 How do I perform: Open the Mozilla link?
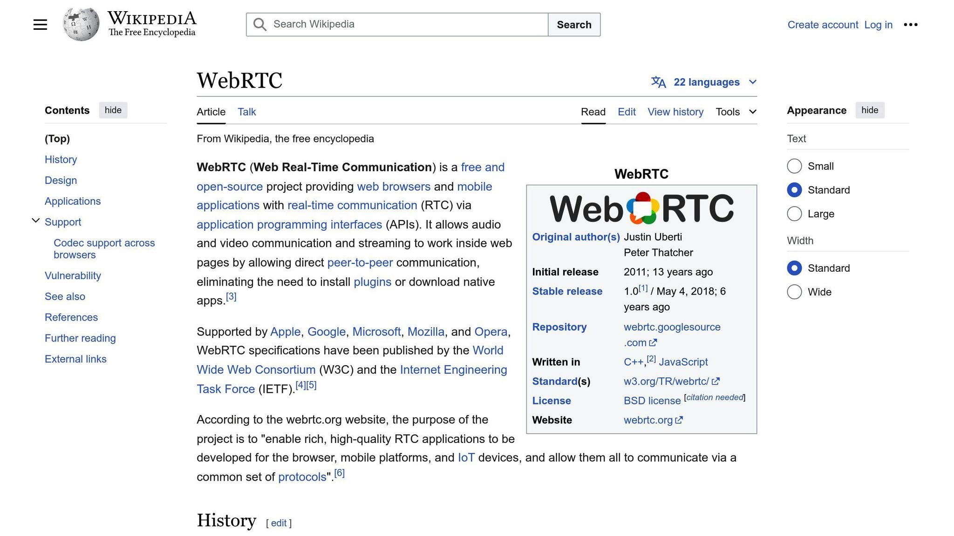(x=426, y=332)
